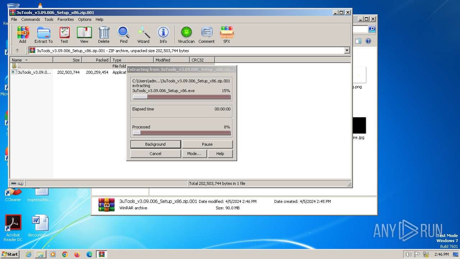Open Acrobat Reader DC desktop icon
The height and width of the screenshot is (259, 460).
pos(13,228)
